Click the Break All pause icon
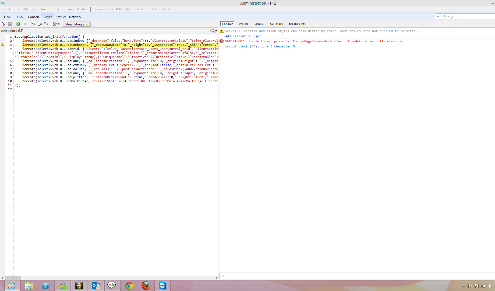This screenshot has width=495, height=291. (x=24, y=24)
